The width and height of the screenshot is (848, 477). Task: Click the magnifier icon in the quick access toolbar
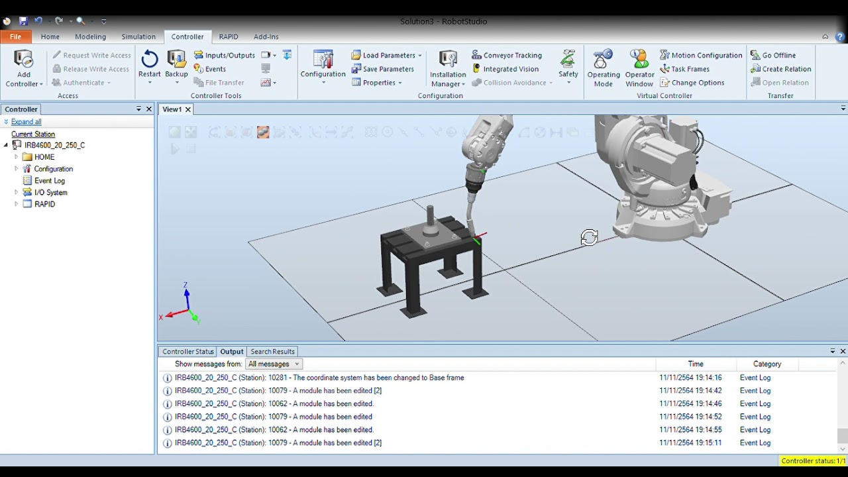click(x=80, y=21)
